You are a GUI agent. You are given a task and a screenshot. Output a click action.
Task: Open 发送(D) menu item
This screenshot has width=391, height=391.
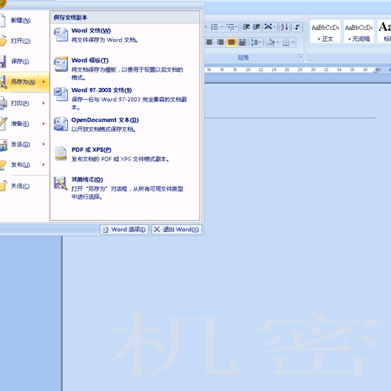25,144
